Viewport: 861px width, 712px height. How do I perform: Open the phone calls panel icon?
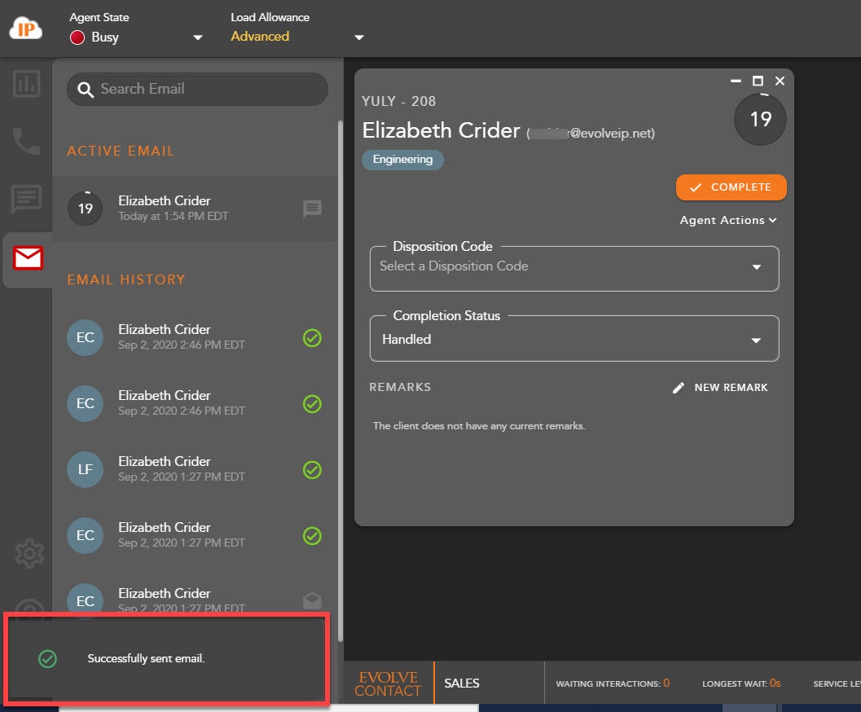(x=26, y=141)
